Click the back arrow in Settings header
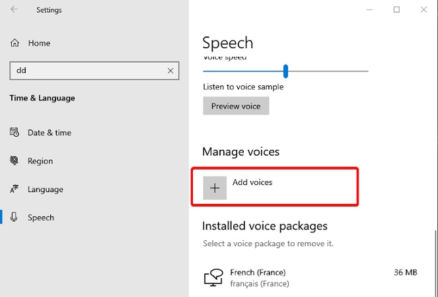Image resolution: width=438 pixels, height=297 pixels. (x=15, y=10)
